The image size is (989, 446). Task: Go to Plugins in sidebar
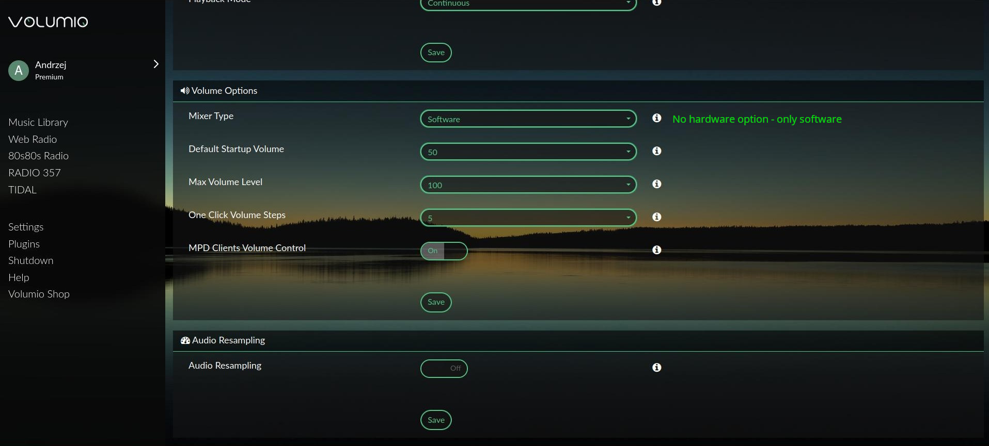(24, 244)
